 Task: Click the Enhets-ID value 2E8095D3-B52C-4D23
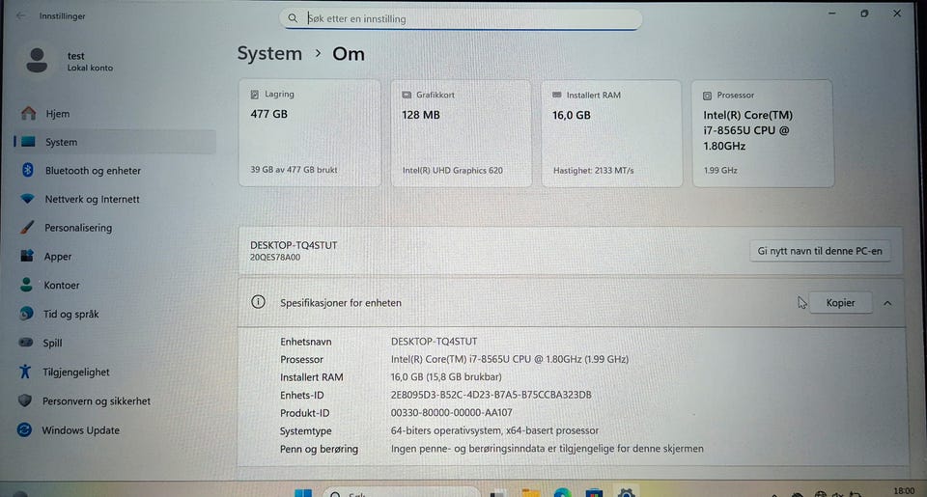[491, 394]
